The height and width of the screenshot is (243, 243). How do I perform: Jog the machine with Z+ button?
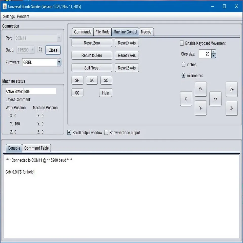click(231, 89)
